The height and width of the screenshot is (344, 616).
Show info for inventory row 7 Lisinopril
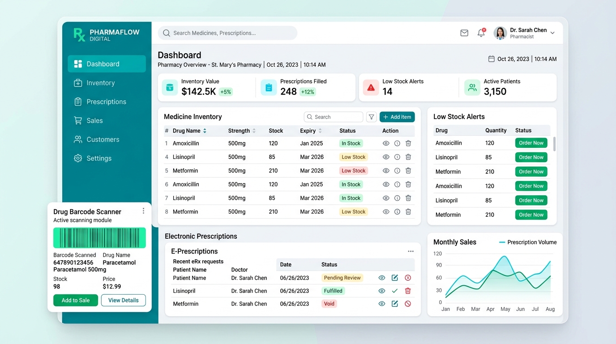(397, 198)
